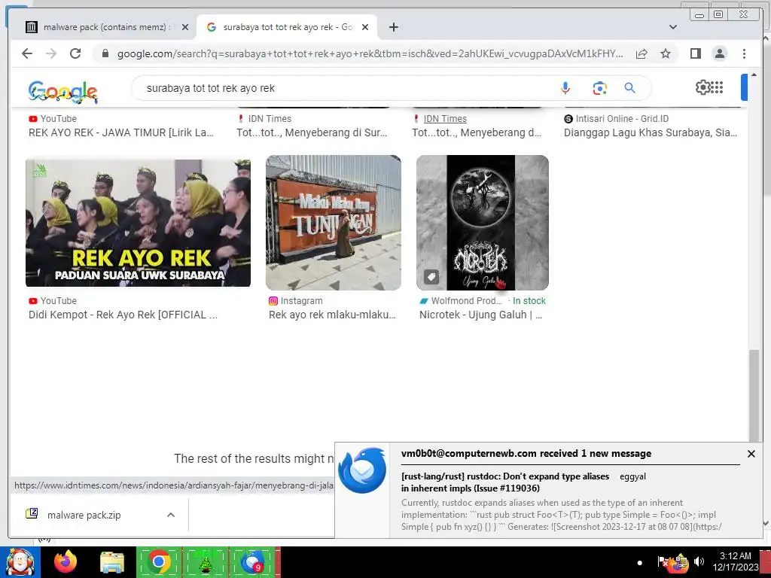Open Rek ayo rek mlaku-mlaku Instagram link
This screenshot has width=771, height=578.
(x=332, y=315)
